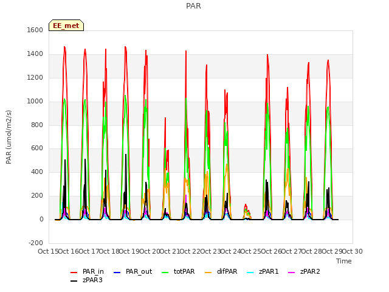
Task: Click the 1200 y-axis tick label
Action: [x=35, y=77]
